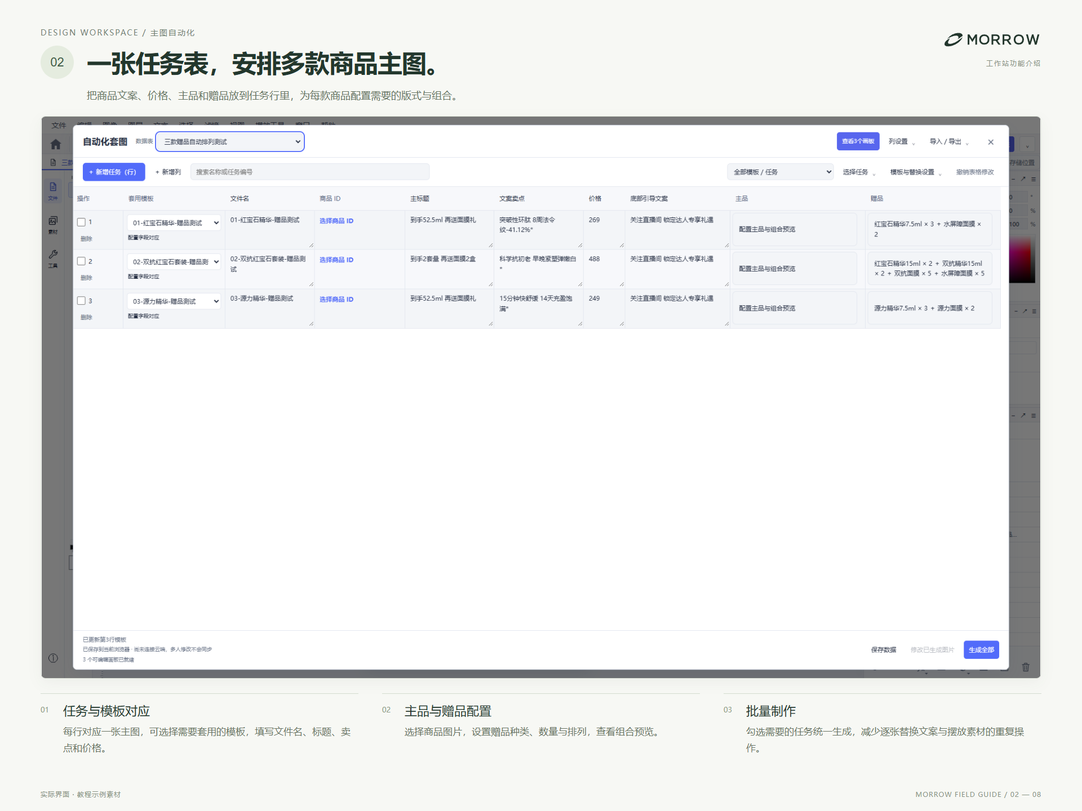The height and width of the screenshot is (811, 1082).
Task: Click the 生成全部 button
Action: coord(981,650)
